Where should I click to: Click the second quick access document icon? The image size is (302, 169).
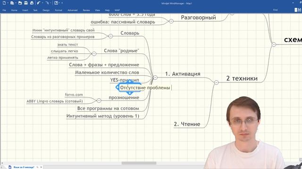(12, 3)
